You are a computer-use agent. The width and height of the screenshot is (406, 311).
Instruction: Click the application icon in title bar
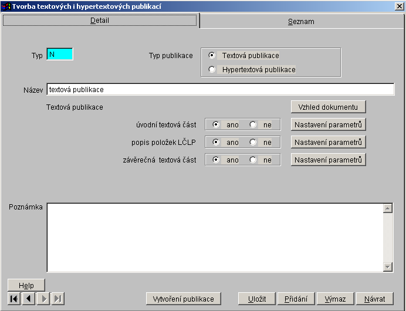(6, 6)
